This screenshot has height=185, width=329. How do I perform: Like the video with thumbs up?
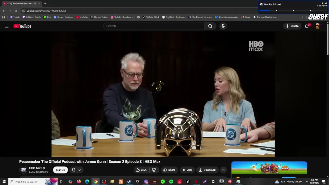pyautogui.click(x=141, y=170)
